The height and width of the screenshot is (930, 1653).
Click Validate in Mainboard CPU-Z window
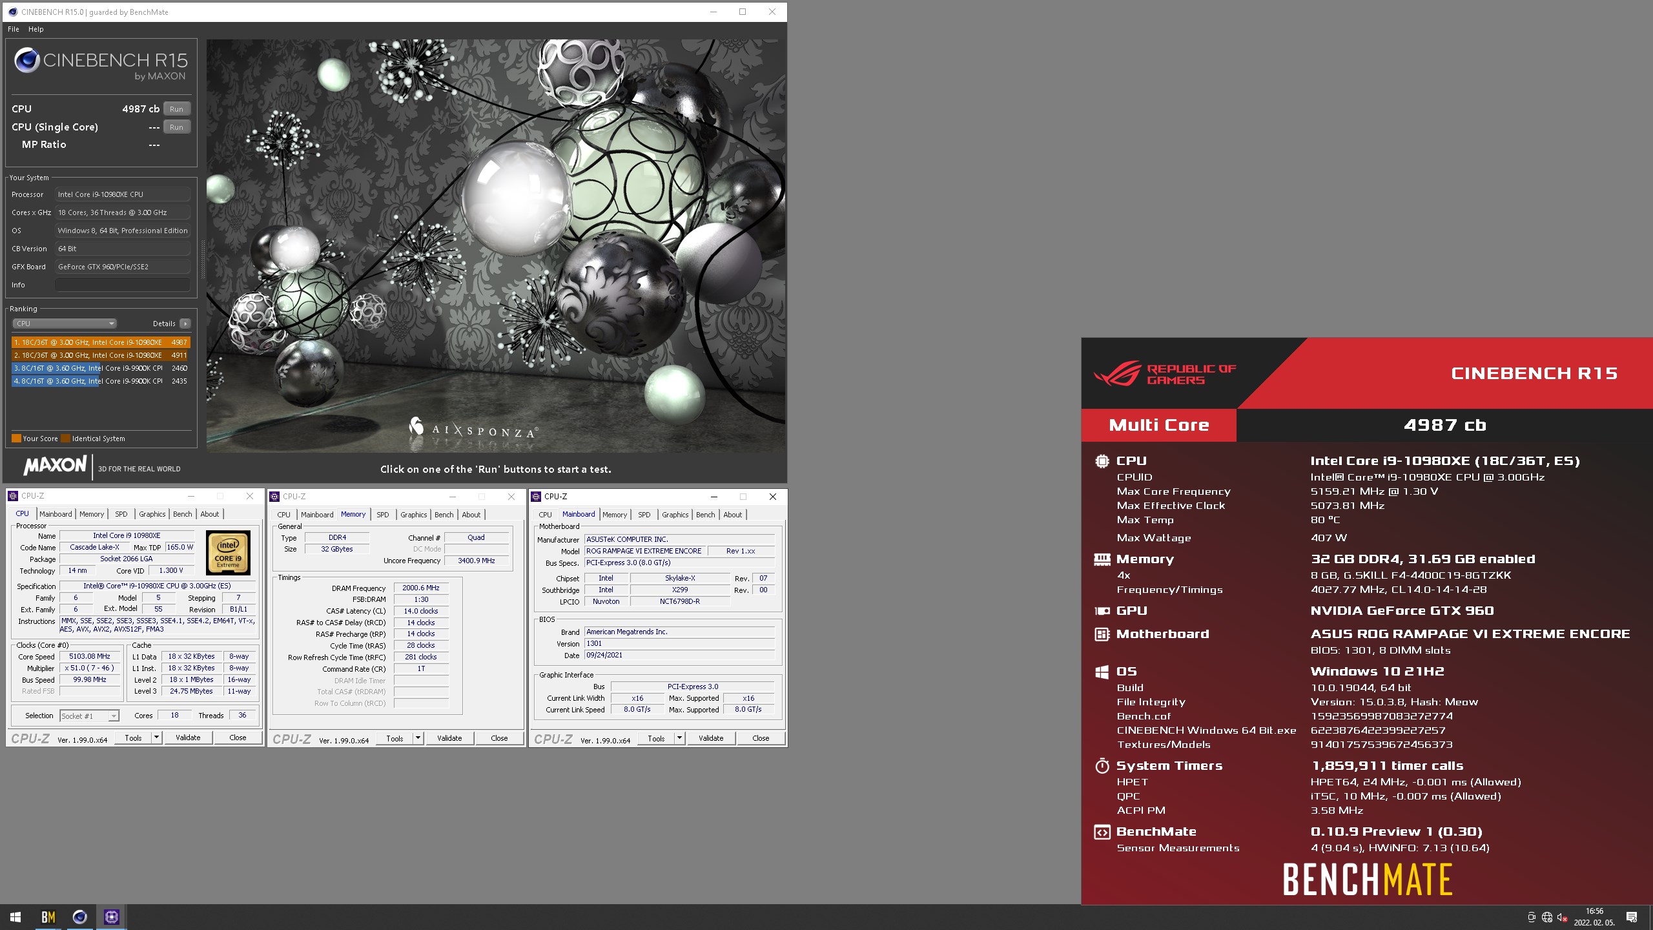click(x=711, y=738)
